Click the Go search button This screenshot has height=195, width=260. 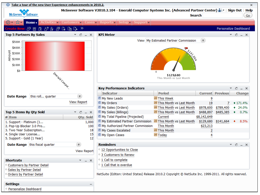pyautogui.click(x=248, y=15)
